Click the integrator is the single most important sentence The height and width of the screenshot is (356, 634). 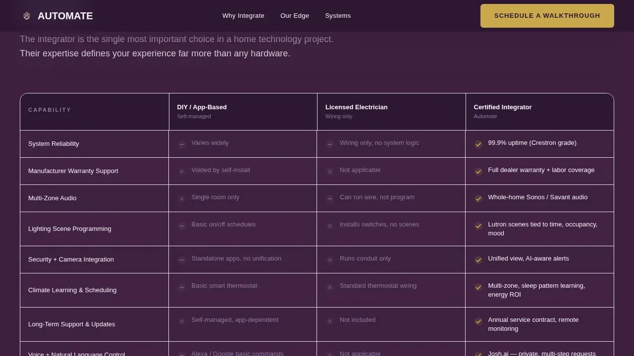[x=176, y=39]
